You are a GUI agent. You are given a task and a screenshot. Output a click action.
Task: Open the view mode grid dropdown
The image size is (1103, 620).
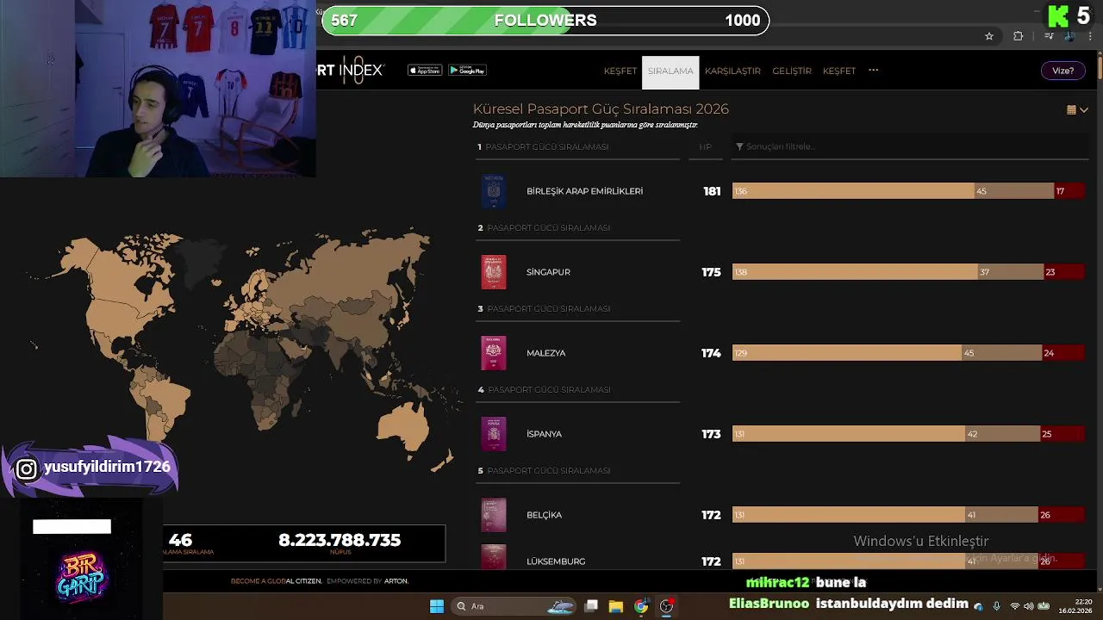(1077, 110)
